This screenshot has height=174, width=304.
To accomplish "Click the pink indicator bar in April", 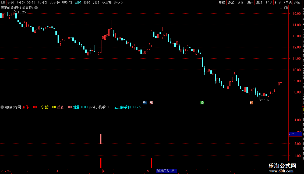I will click(x=101, y=139).
